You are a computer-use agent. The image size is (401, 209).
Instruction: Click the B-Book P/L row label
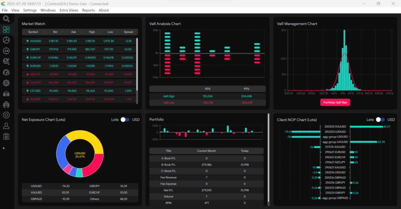coord(168,165)
